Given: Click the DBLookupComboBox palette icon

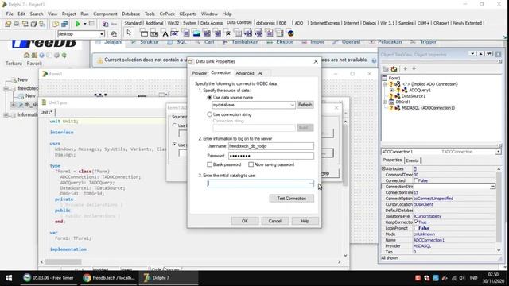Looking at the screenshot, I should (258, 33).
